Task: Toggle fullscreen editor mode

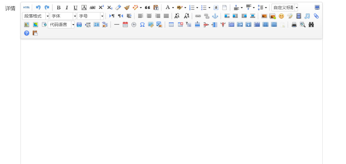Action: (317, 8)
